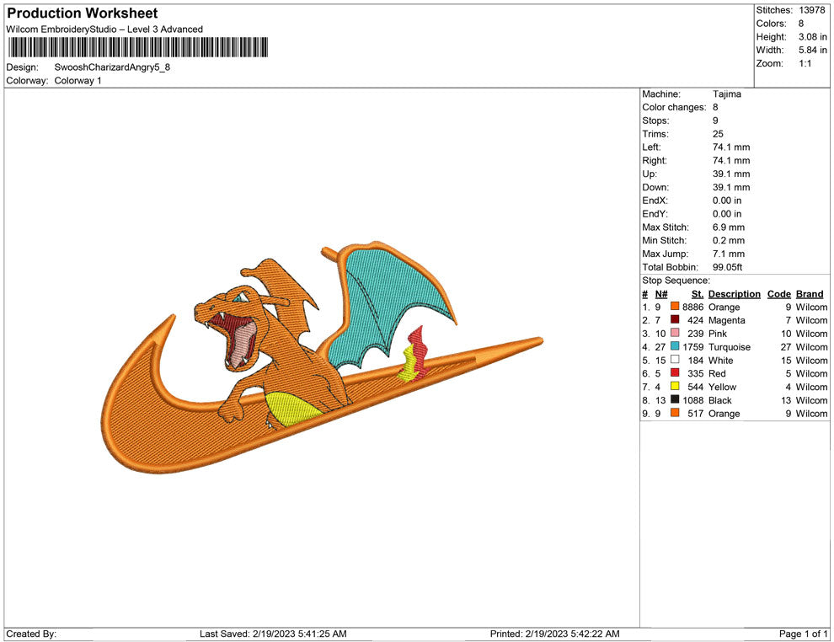The height and width of the screenshot is (642, 834).
Task: Click the Description column header
Action: click(734, 294)
